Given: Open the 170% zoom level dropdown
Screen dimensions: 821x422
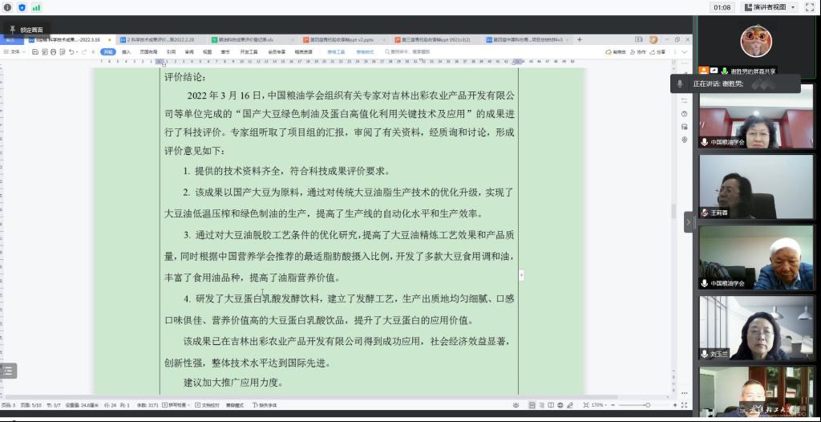Looking at the screenshot, I should point(599,405).
